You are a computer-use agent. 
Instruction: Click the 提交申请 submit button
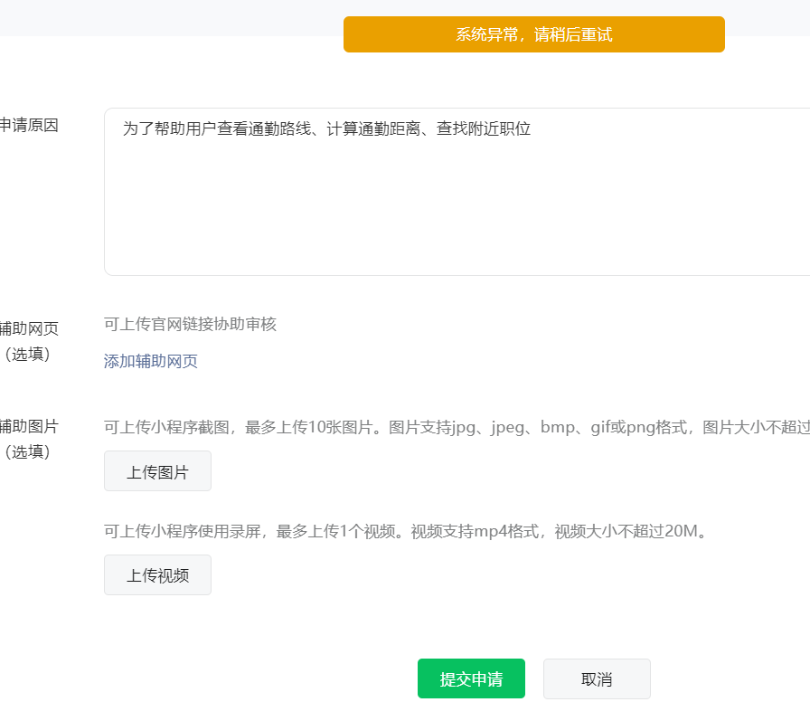click(471, 678)
